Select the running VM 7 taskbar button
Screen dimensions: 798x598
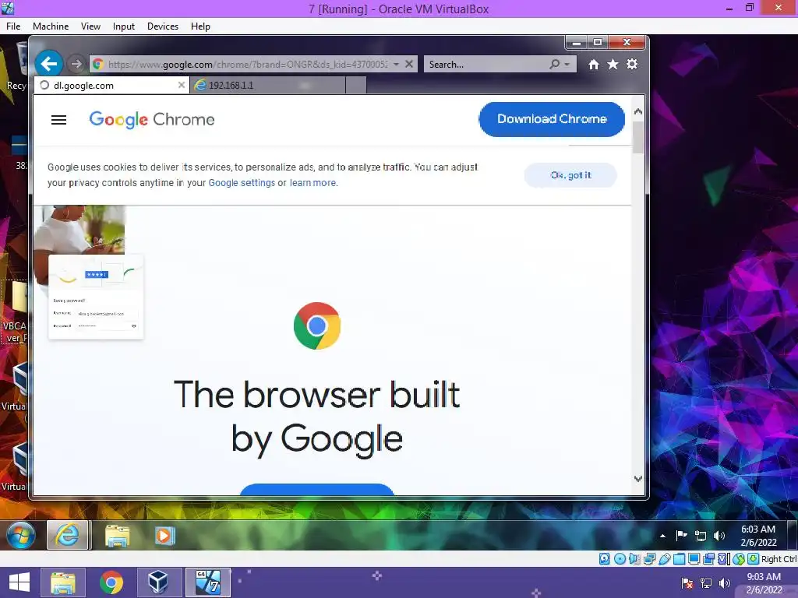pyautogui.click(x=207, y=582)
